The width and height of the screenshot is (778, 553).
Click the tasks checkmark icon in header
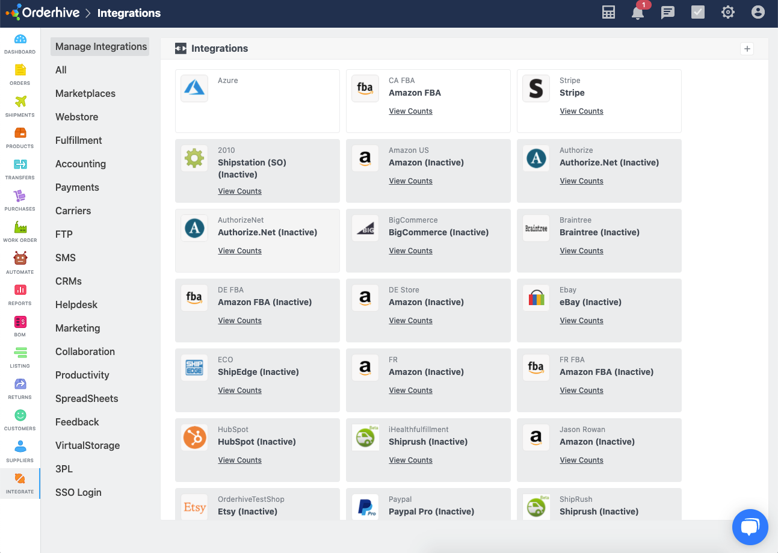point(698,13)
